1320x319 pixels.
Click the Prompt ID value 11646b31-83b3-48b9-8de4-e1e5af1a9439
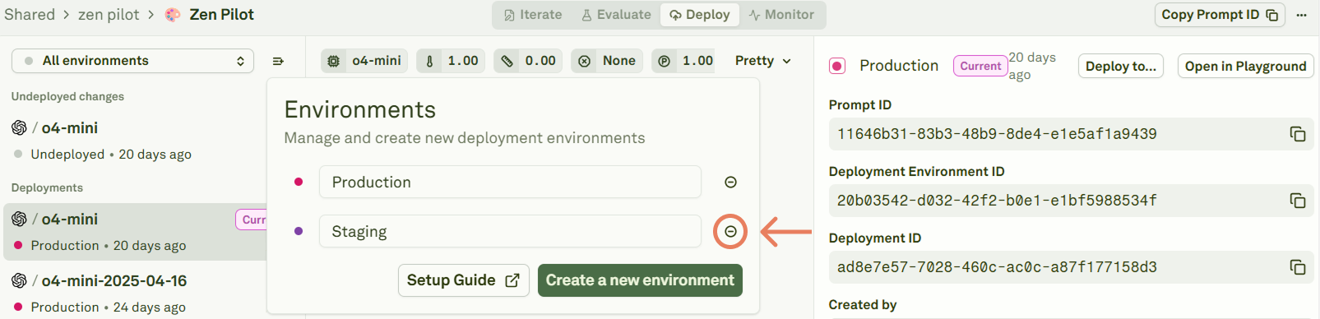click(x=997, y=134)
